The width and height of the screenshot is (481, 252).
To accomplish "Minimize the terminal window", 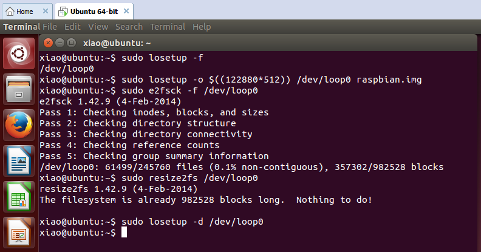I will click(60, 43).
